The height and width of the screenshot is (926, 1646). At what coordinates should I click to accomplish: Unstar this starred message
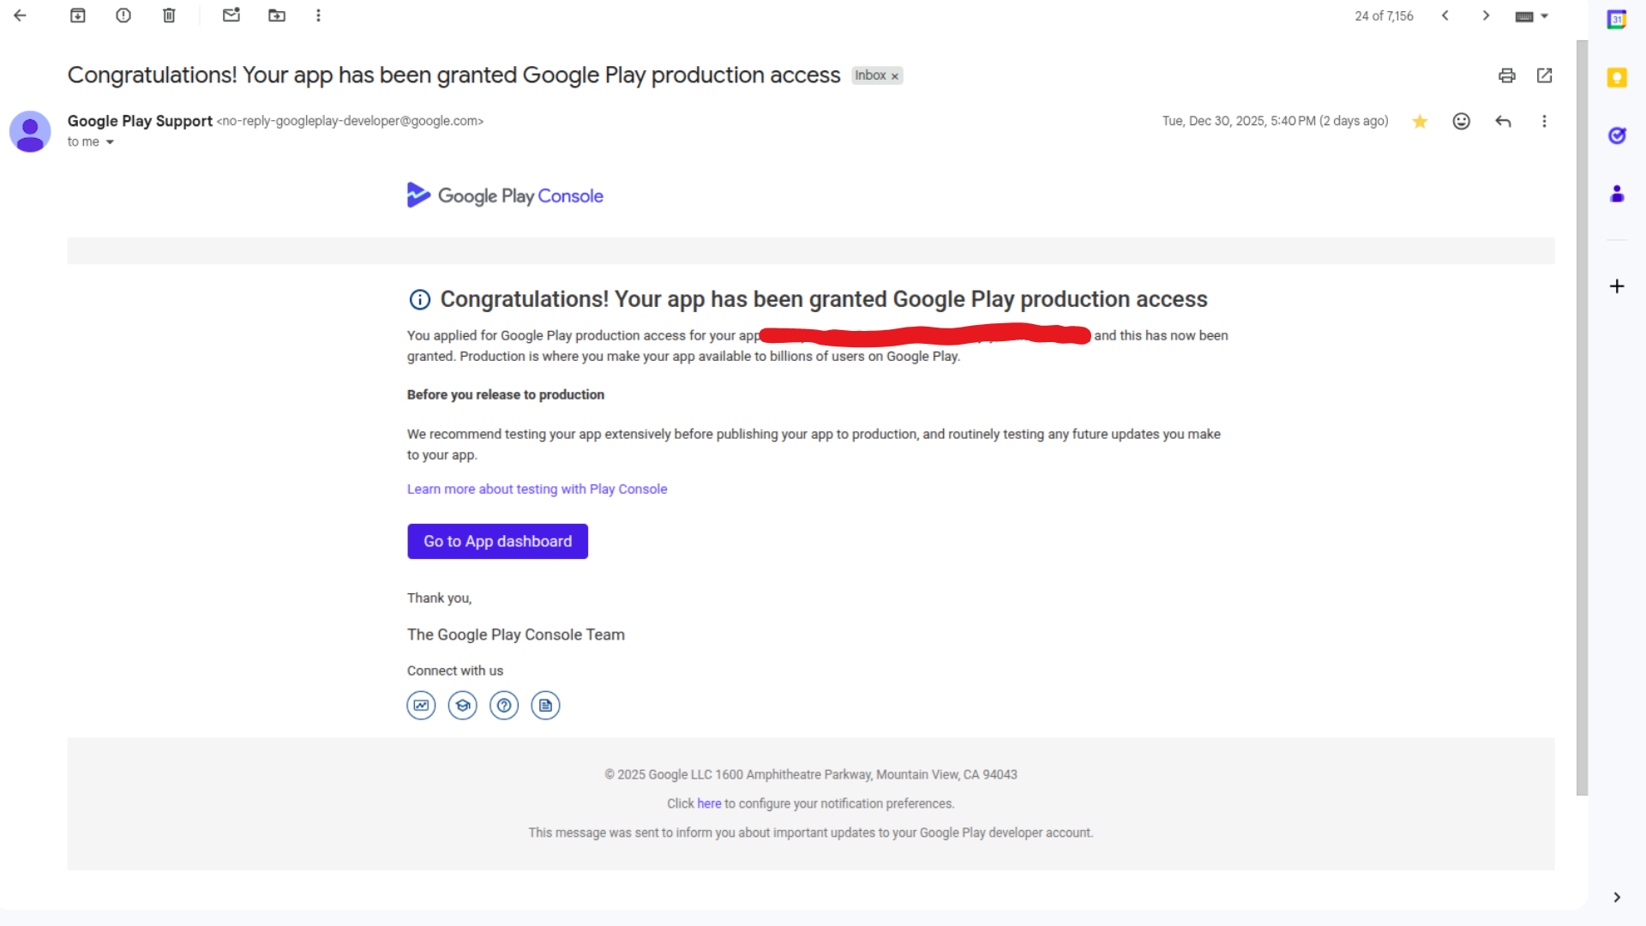pyautogui.click(x=1420, y=122)
